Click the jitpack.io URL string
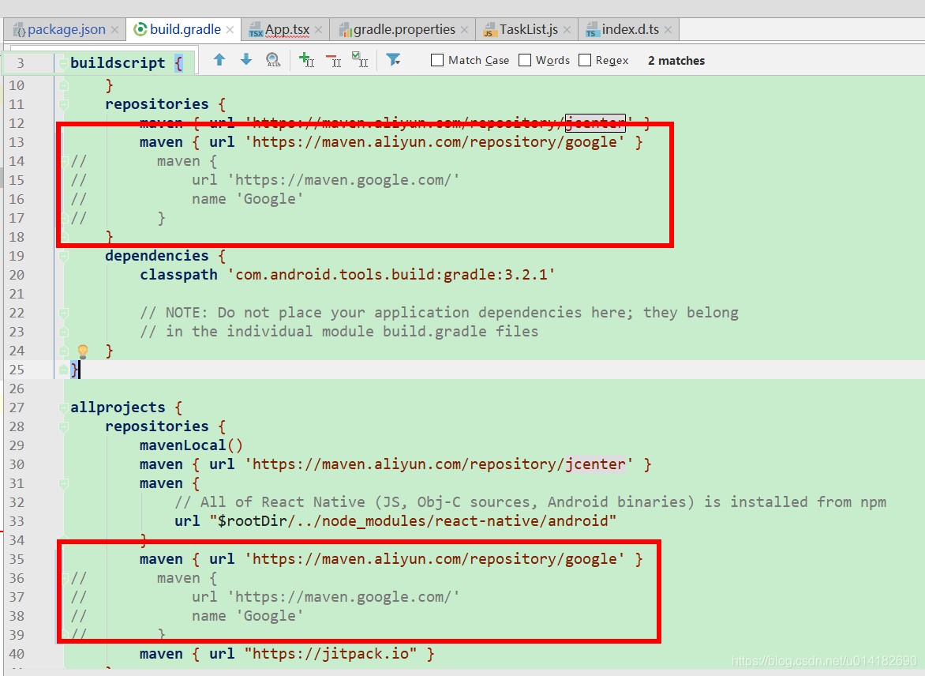Image resolution: width=925 pixels, height=676 pixels. [x=331, y=654]
